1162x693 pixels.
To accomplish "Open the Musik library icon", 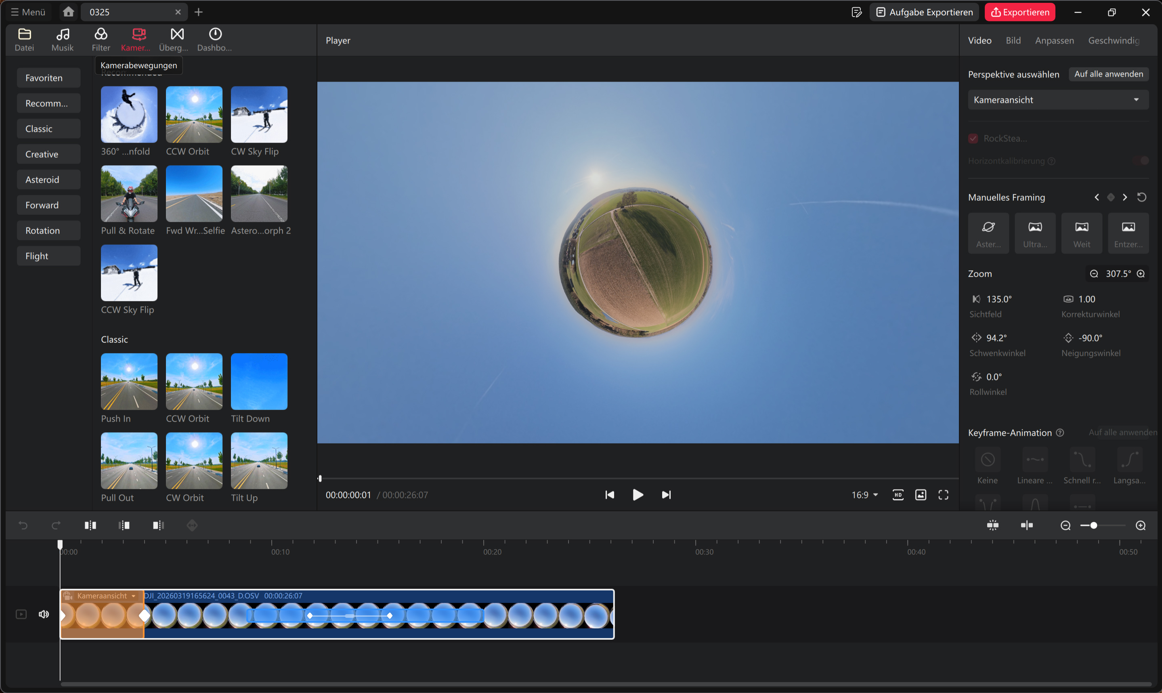I will (63, 35).
